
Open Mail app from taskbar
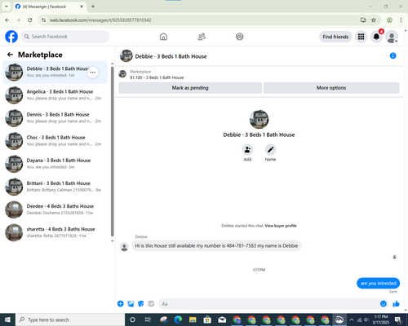click(222, 319)
